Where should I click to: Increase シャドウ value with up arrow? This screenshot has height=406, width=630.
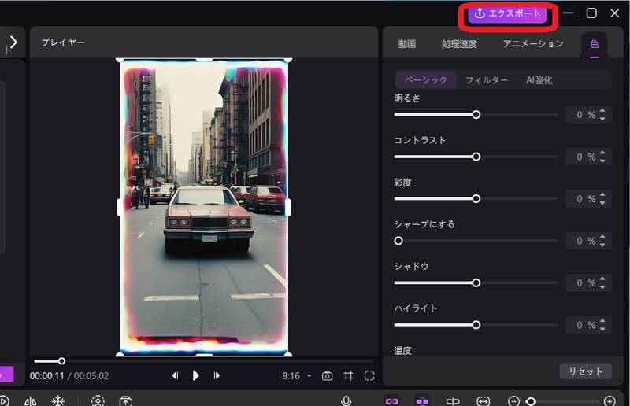[x=602, y=279]
